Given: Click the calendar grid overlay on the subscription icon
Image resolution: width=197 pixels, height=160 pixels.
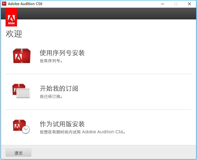Looking at the screenshot, I should [x=23, y=93].
